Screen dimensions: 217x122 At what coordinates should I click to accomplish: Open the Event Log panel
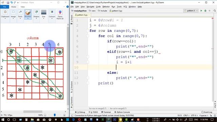[x=207, y=112]
